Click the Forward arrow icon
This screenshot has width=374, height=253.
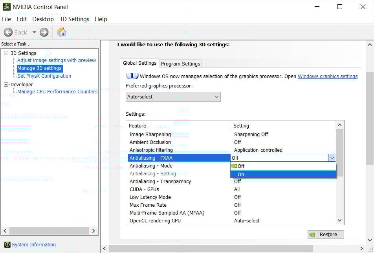[44, 32]
